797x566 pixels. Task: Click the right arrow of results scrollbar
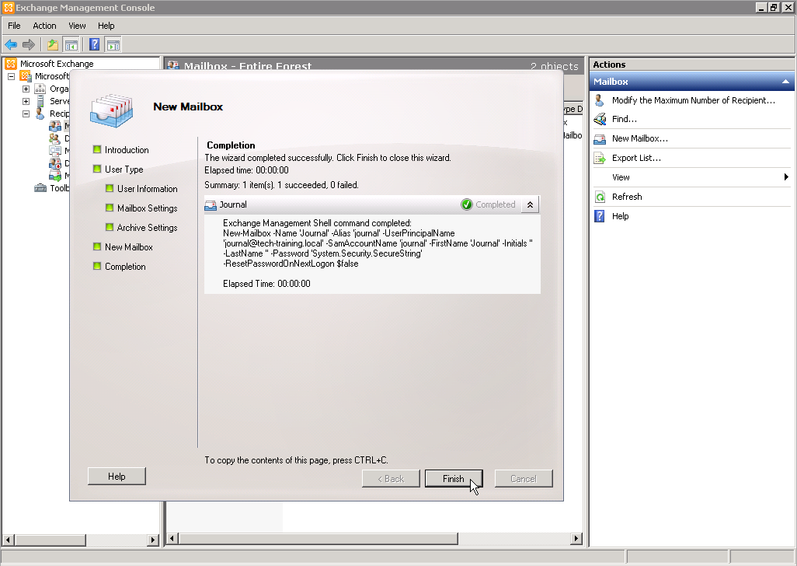[x=576, y=539]
